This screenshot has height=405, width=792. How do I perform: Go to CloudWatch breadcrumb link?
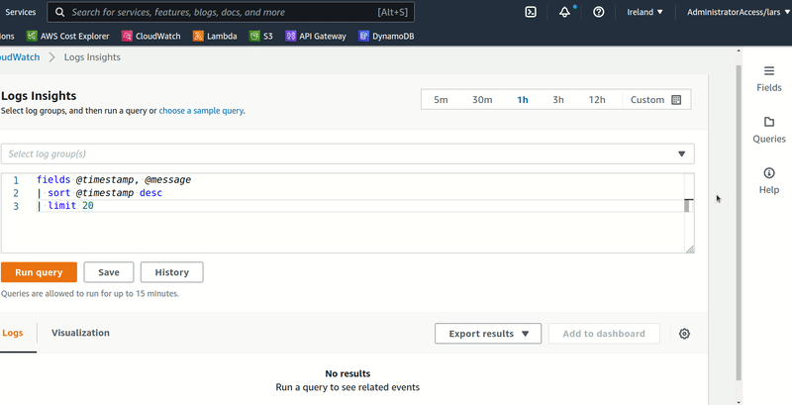point(20,57)
